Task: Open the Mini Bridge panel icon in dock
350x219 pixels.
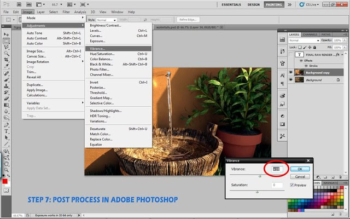Action: click(282, 39)
